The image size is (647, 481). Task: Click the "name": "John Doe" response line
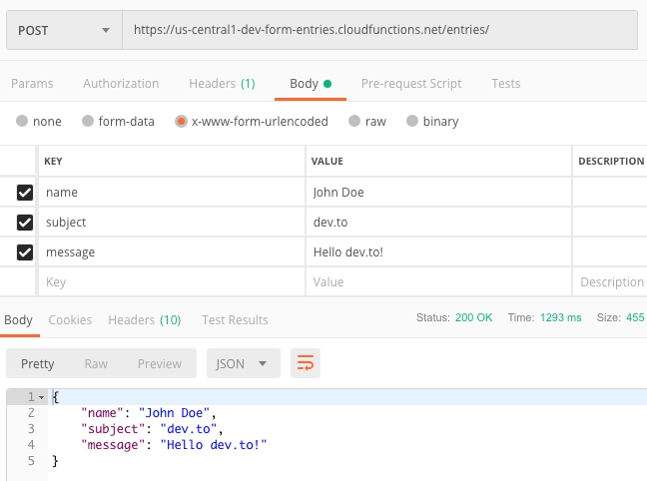point(149,413)
